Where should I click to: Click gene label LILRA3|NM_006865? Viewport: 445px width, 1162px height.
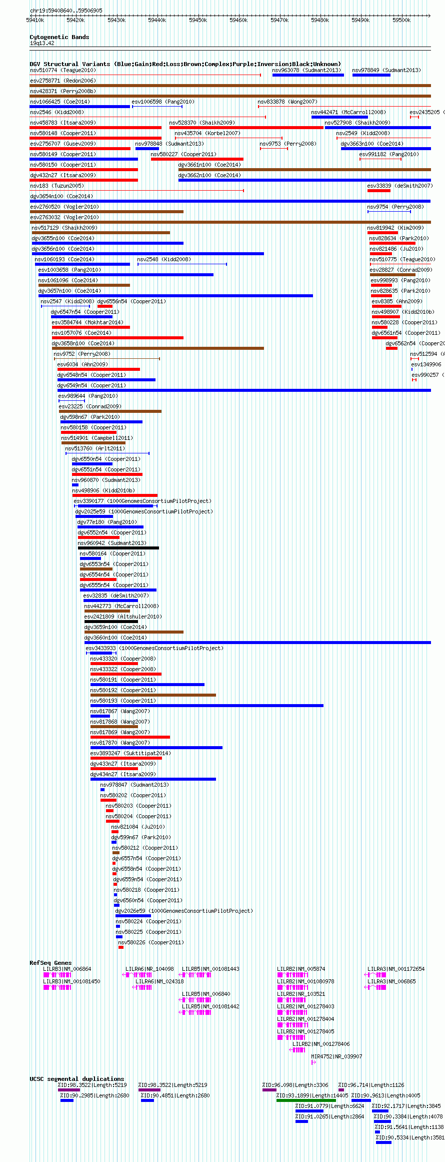pyautogui.click(x=391, y=982)
